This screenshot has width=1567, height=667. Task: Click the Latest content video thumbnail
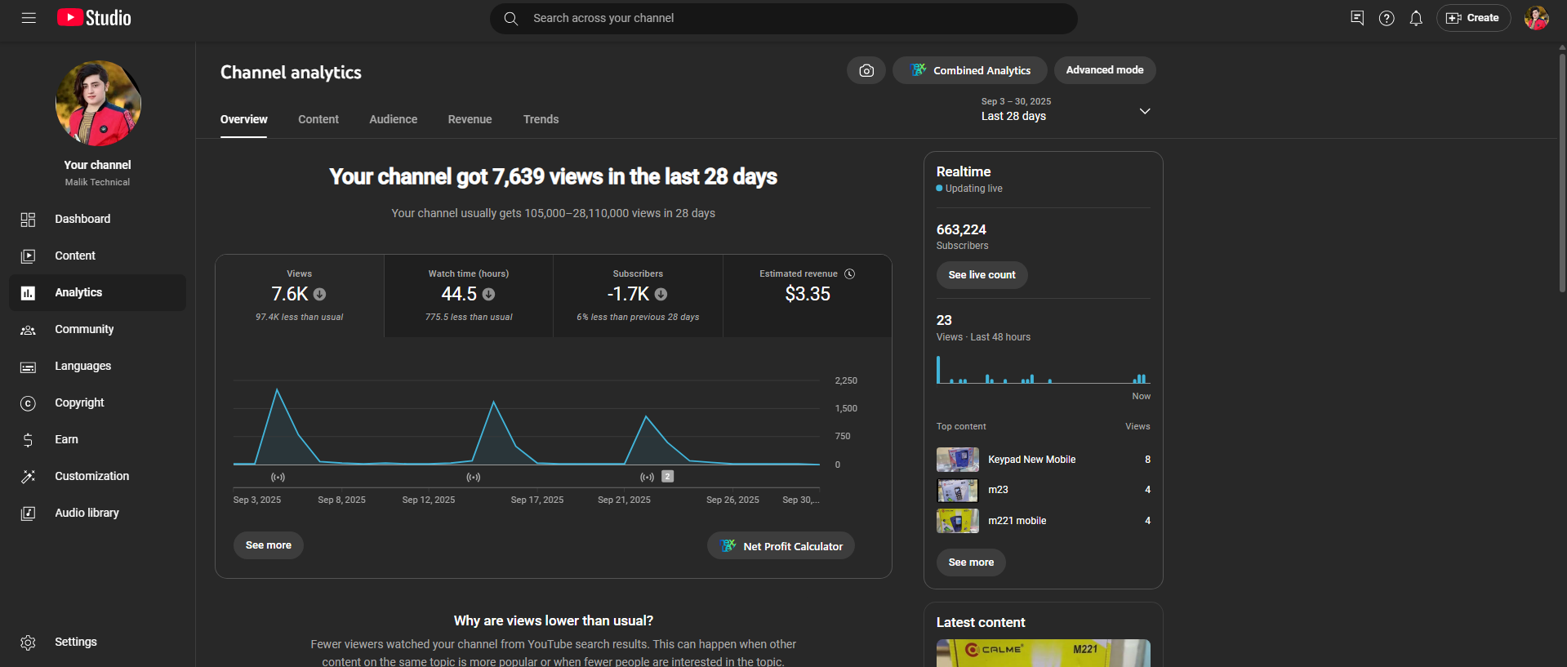click(x=1043, y=653)
